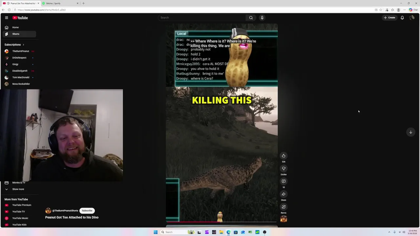Open browser Settings and more menu
The width and height of the screenshot is (420, 236).
coord(405,10)
